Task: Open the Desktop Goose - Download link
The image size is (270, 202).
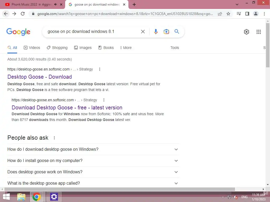Action: pos(40,77)
